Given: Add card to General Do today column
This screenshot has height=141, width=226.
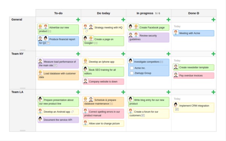Looking at the screenshot, I should (123, 19).
